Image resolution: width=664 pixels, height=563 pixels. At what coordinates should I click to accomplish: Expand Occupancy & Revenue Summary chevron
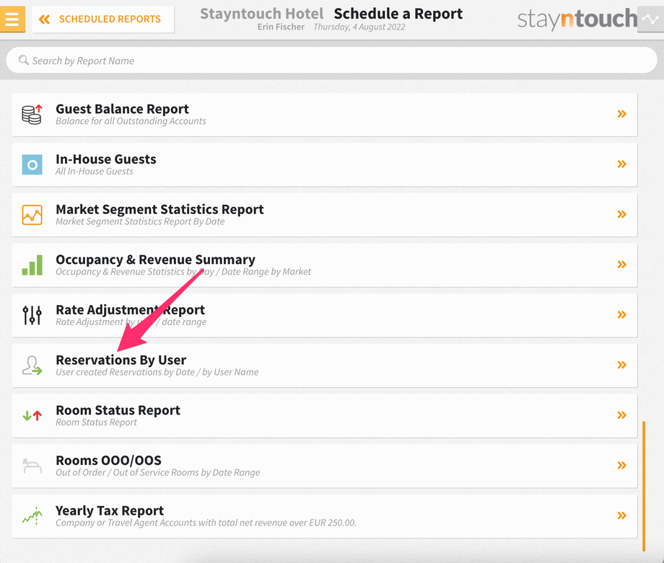(621, 265)
